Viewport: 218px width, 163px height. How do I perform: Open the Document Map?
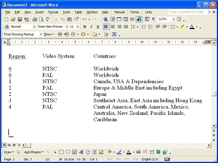pos(147,19)
